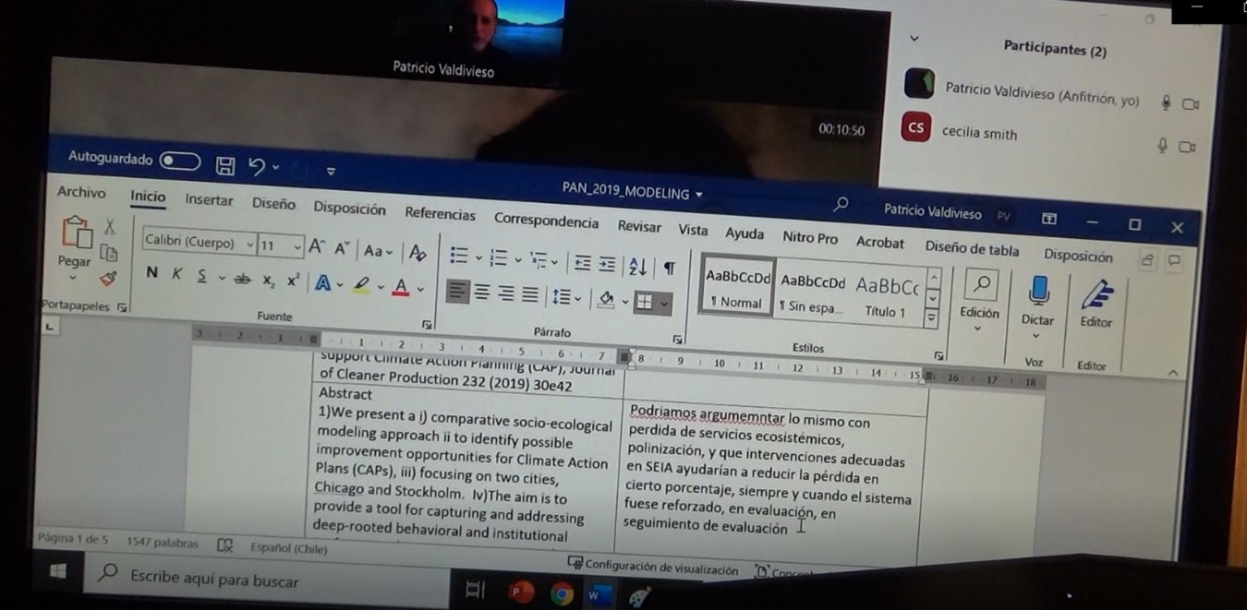
Task: Select Center paragraph alignment
Action: [x=482, y=293]
